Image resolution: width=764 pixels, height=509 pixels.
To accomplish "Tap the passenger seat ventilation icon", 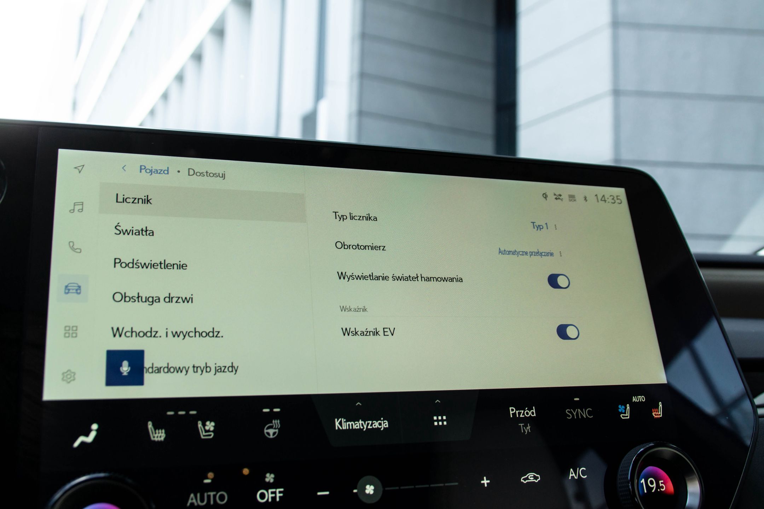I will (624, 412).
